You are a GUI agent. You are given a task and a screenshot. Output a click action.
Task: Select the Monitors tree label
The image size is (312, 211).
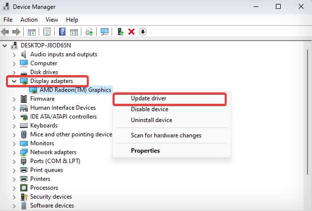(x=42, y=143)
